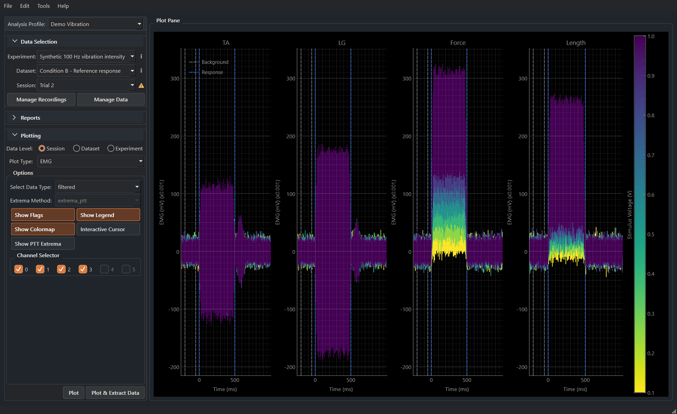The height and width of the screenshot is (414, 677).
Task: Open the Select Data Type dropdown
Action: coord(97,187)
